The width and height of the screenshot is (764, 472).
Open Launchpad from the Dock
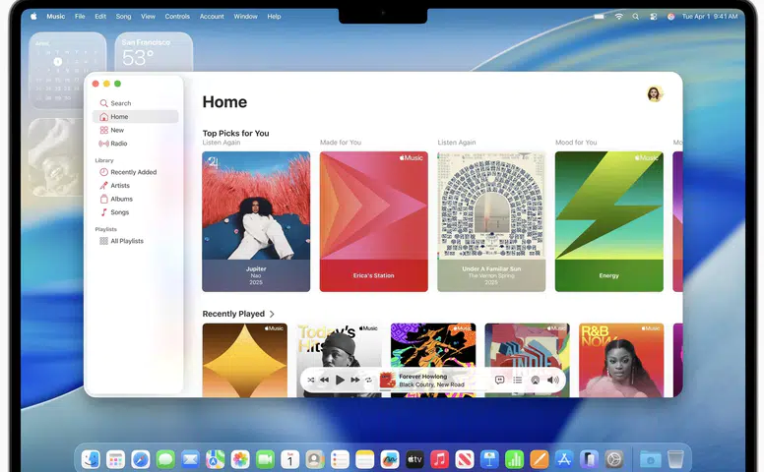pyautogui.click(x=115, y=459)
